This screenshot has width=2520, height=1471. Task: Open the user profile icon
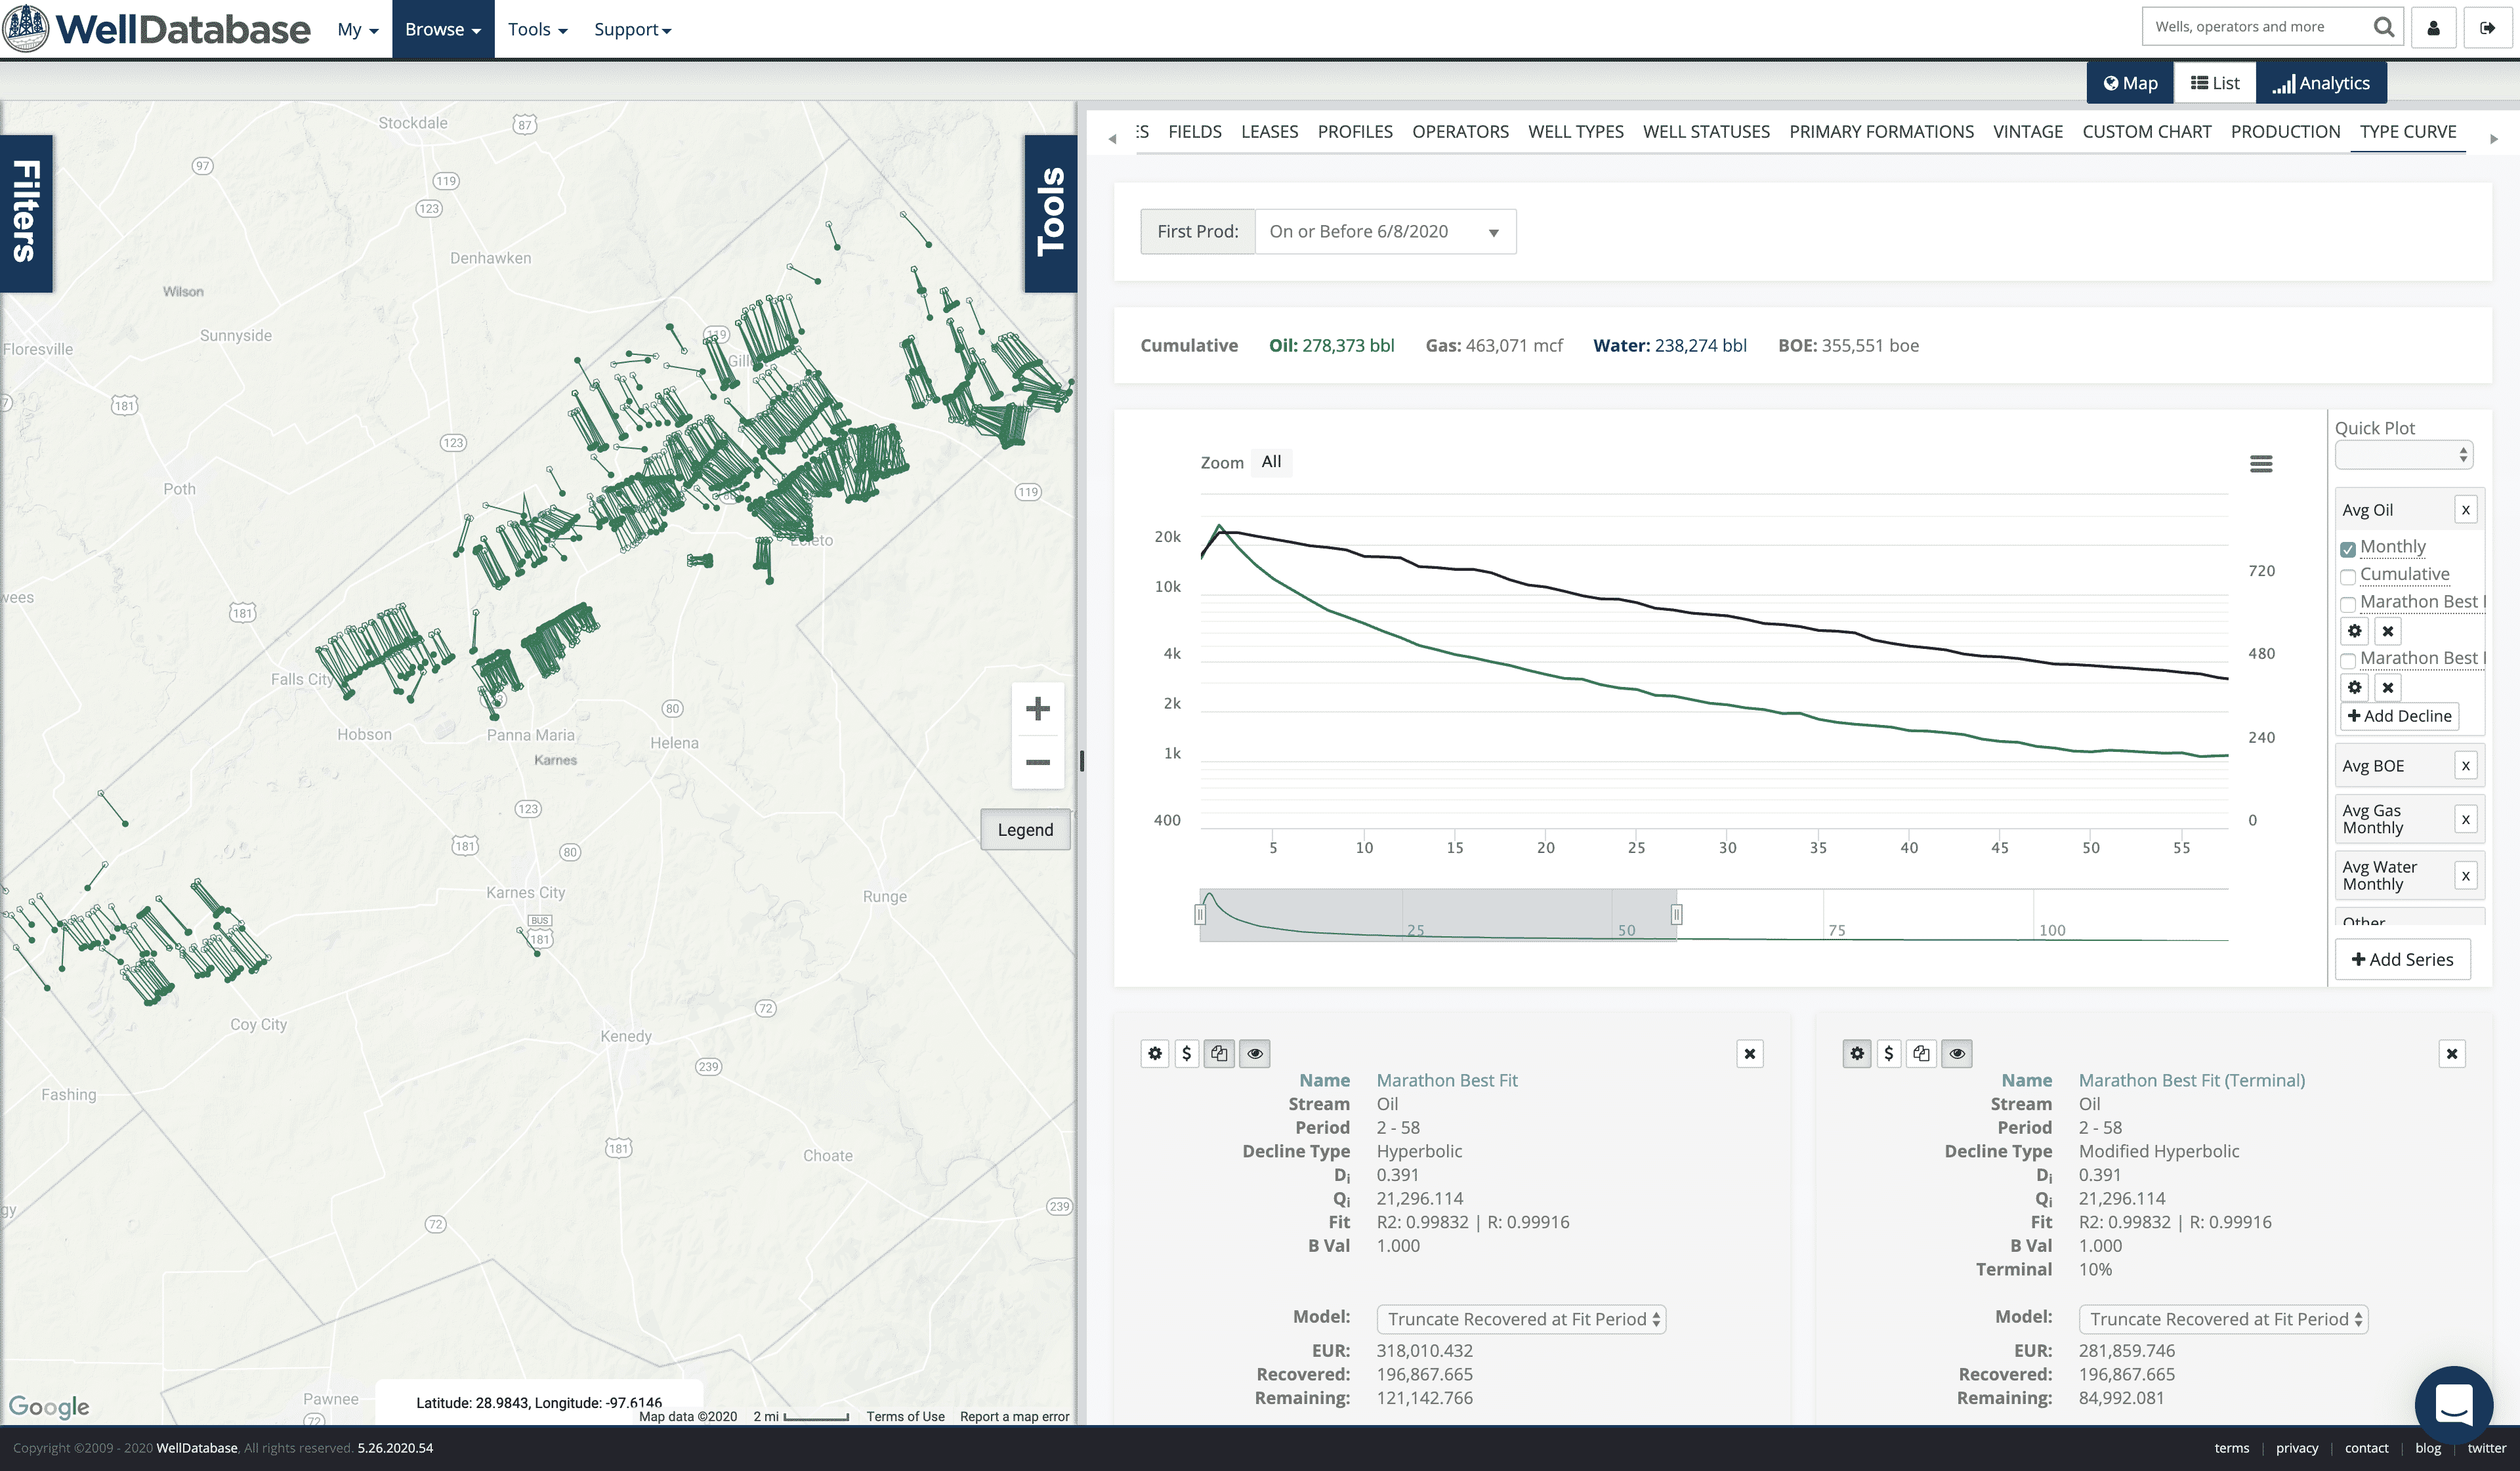[x=2434, y=28]
